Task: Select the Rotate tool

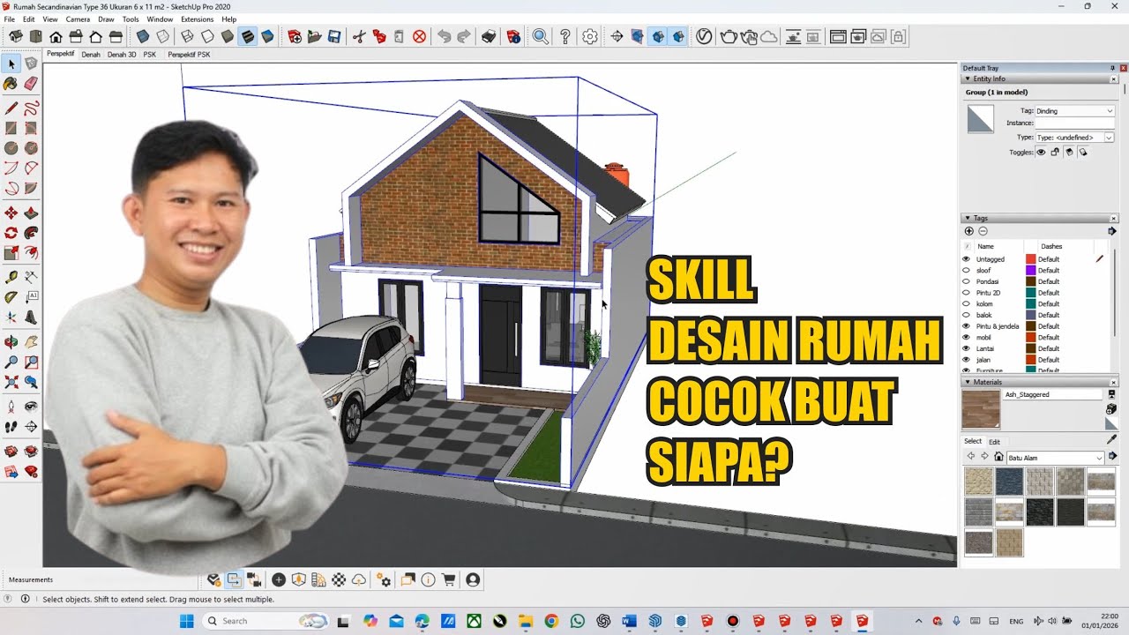Action: tap(11, 233)
